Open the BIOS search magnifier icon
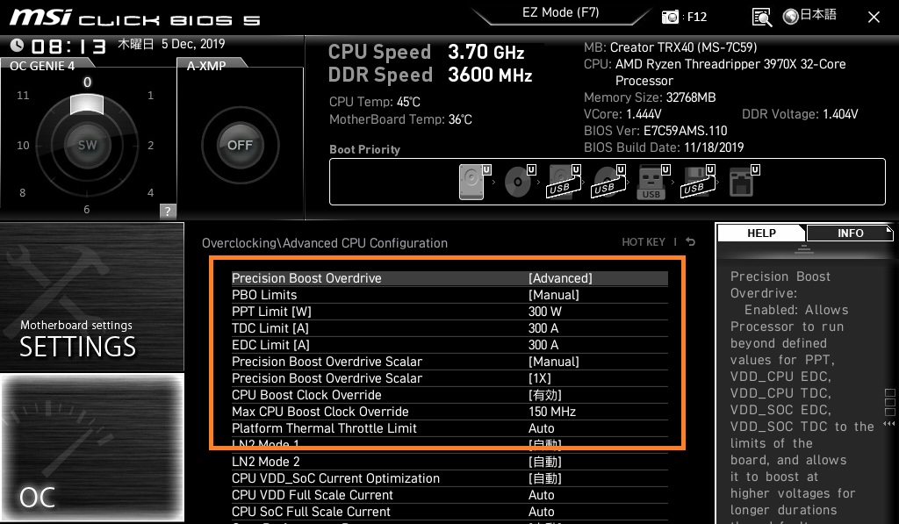The width and height of the screenshot is (899, 524). [x=761, y=18]
